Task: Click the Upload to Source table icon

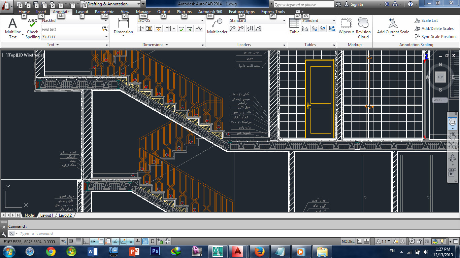Action: 323,29
